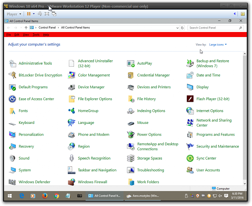Switch to Aero.msstyles taskbar window
The image size is (252, 206).
click(143, 196)
